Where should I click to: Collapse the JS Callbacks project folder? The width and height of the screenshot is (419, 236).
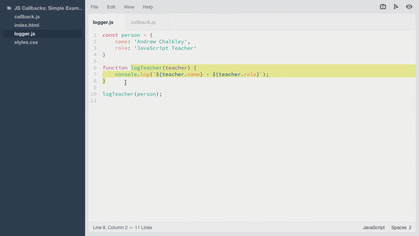(48, 8)
